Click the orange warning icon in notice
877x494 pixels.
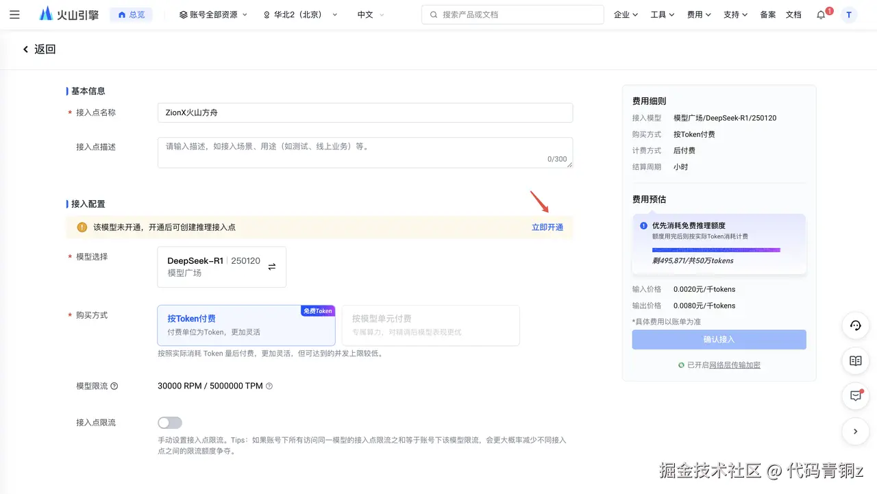click(x=82, y=227)
